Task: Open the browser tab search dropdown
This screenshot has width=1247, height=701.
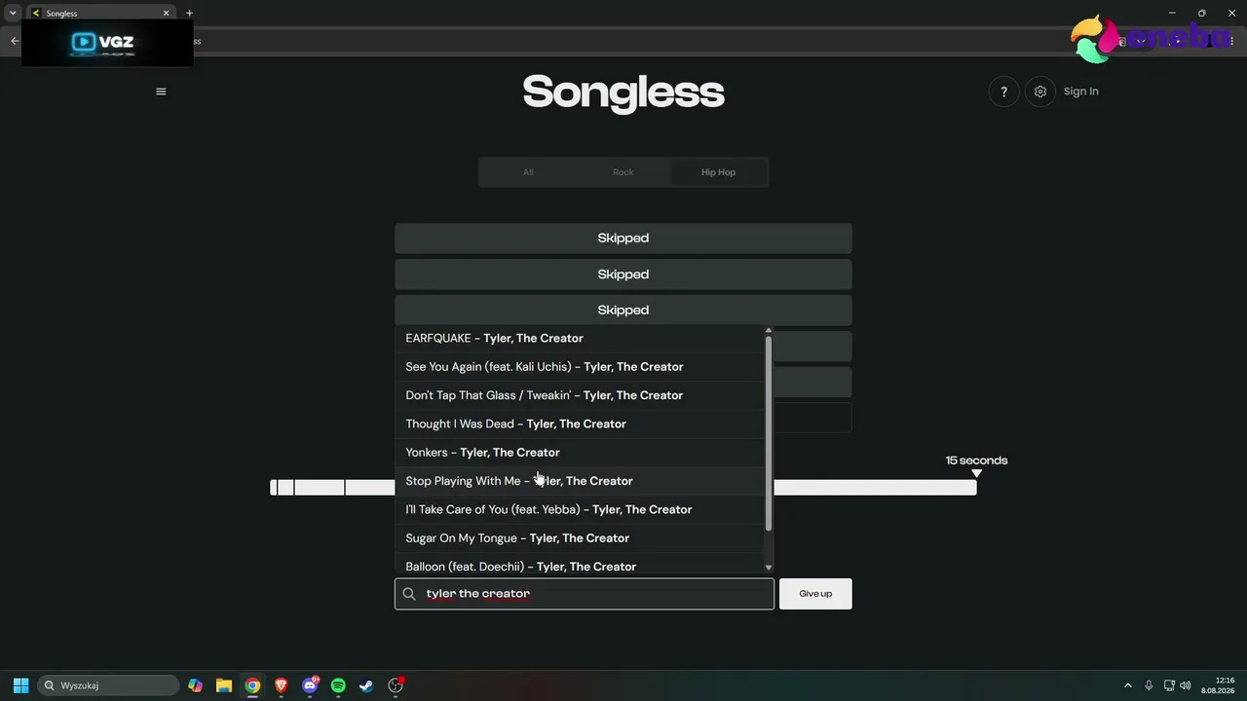Action: click(x=13, y=14)
